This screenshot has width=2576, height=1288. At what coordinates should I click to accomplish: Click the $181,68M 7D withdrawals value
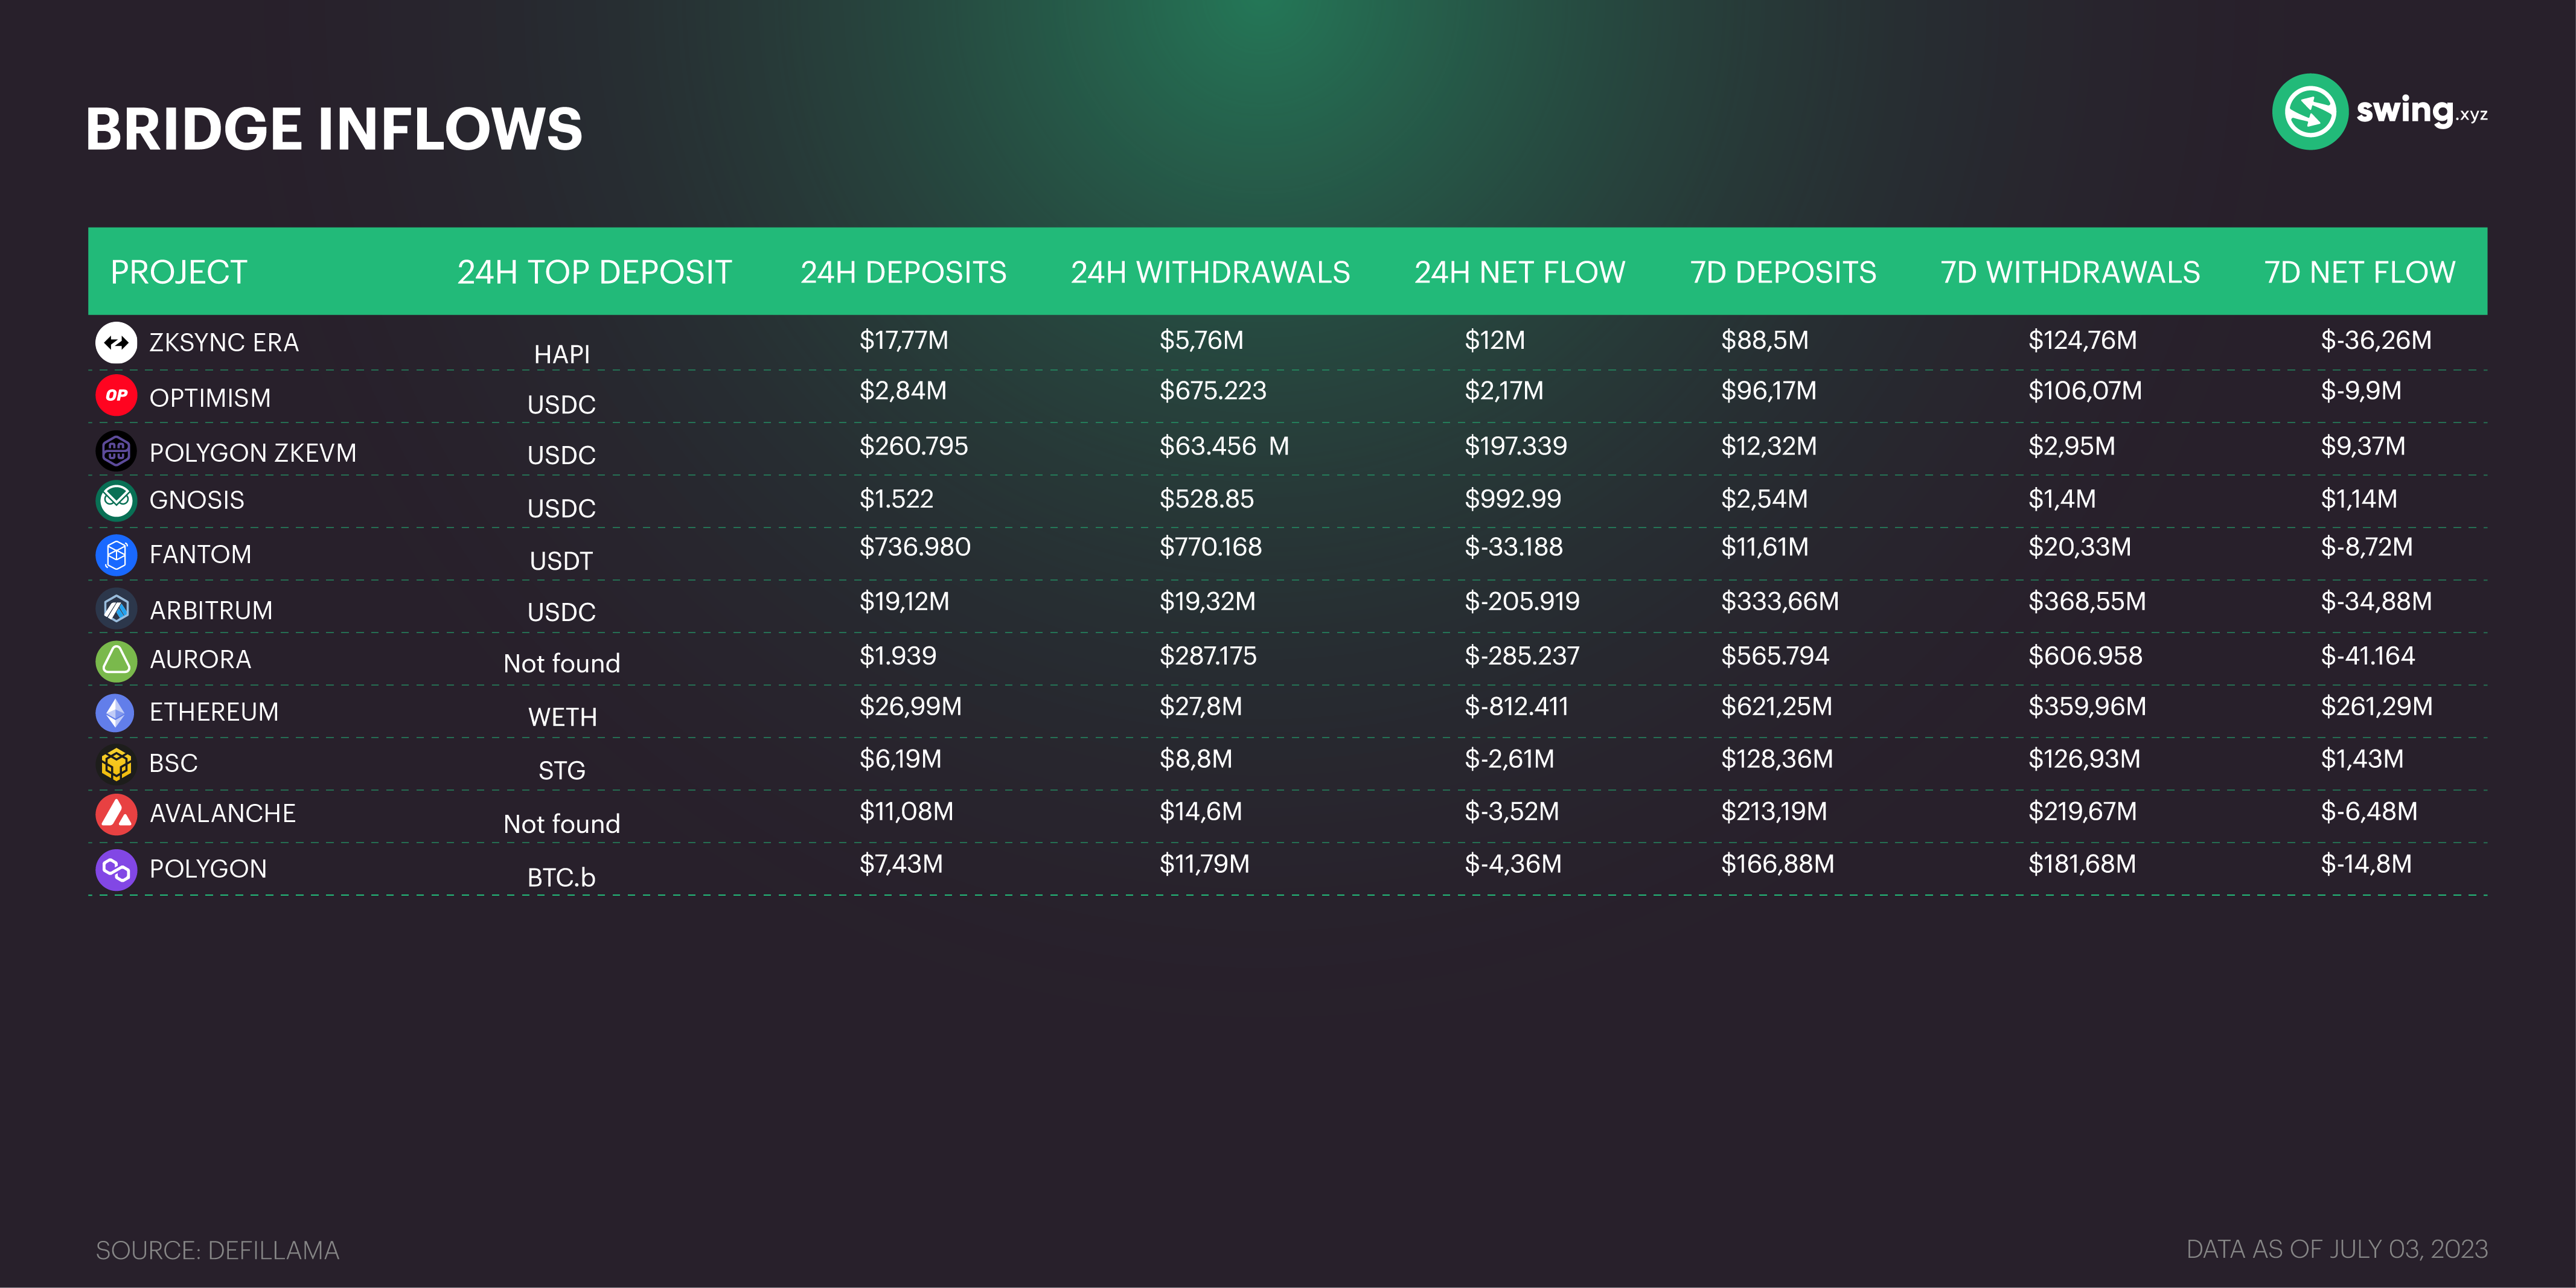(x=2082, y=864)
